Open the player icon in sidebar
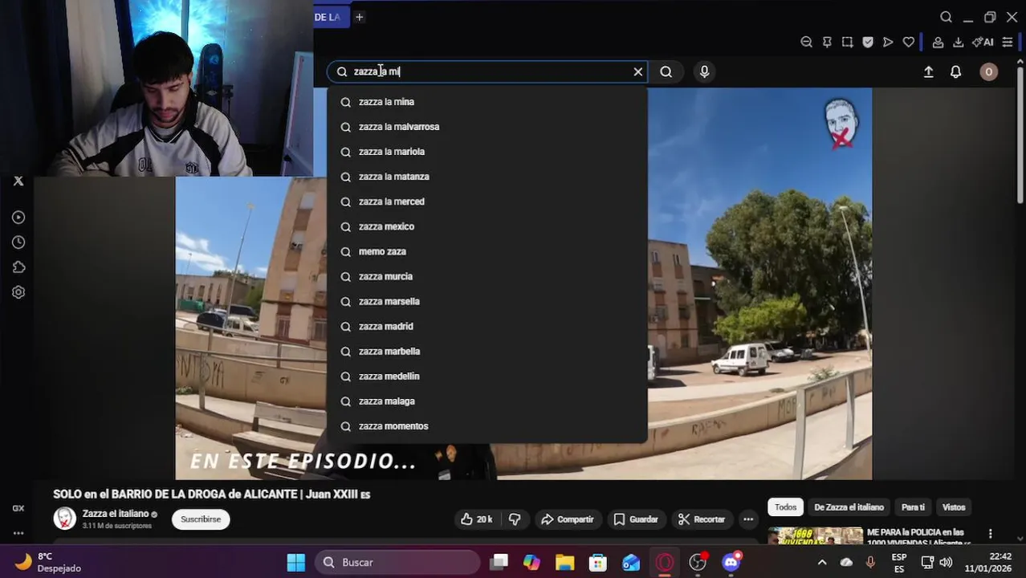The height and width of the screenshot is (578, 1026). 18,218
